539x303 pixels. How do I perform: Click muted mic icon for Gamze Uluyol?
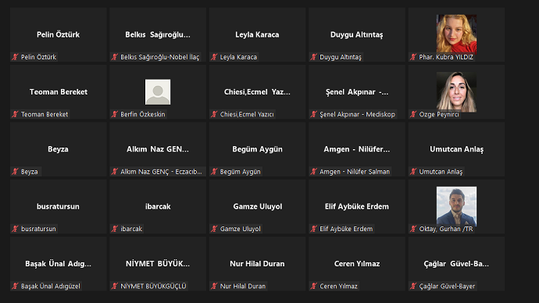click(x=214, y=229)
